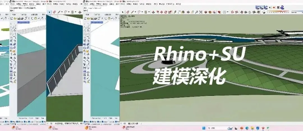Viewport: 303px width, 131px height.
Task: Click Paste clipboard icon in right Rhino toolbar
Action: [x=109, y=18]
